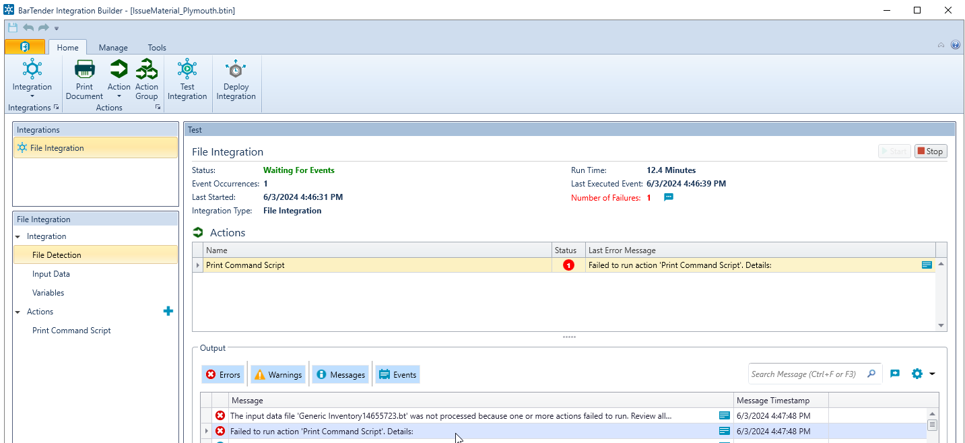Open the Help question mark icon
965x443 pixels.
[955, 45]
